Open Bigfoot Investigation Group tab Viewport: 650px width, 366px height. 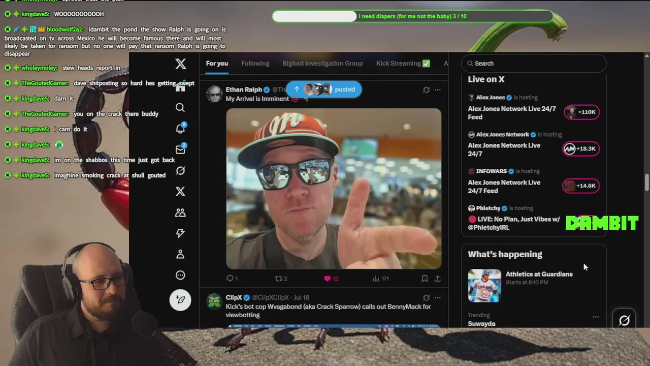pos(322,64)
